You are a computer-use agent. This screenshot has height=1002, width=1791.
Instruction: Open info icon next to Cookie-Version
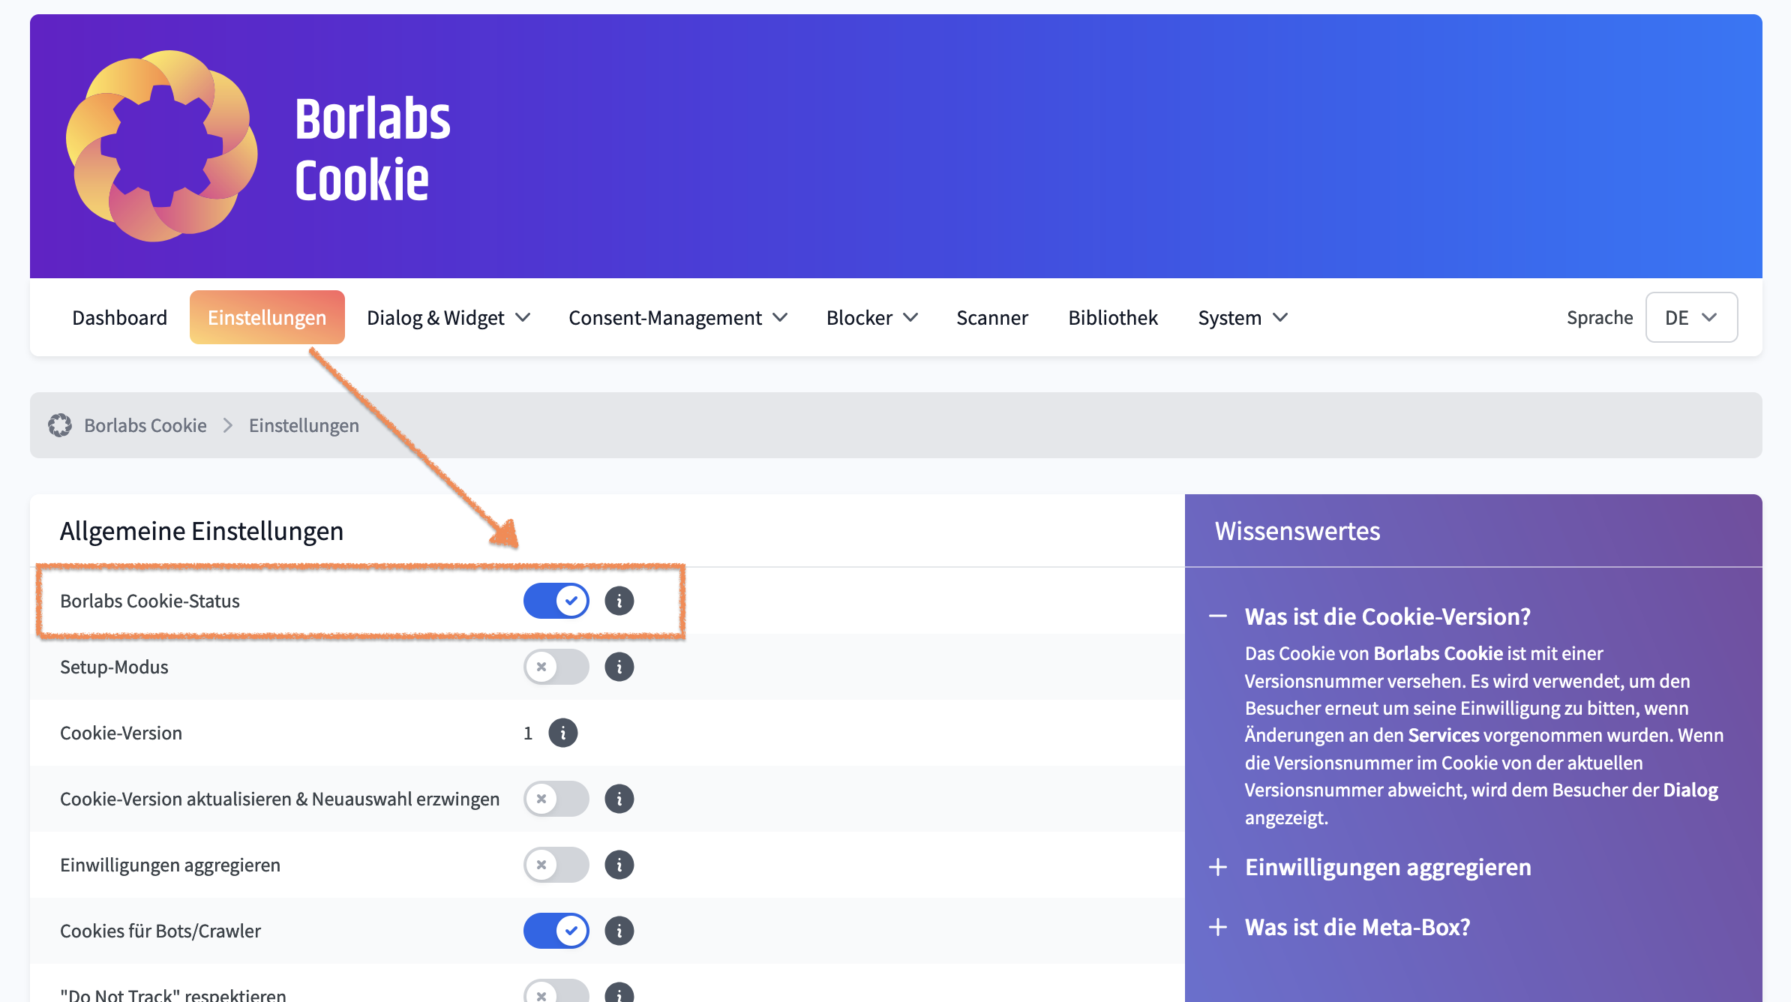pos(563,733)
